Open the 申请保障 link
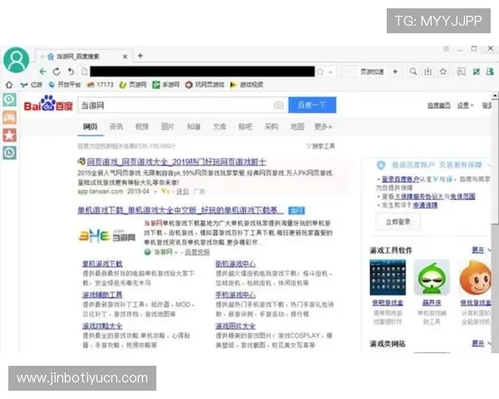This screenshot has height=399, width=499. pyautogui.click(x=425, y=205)
